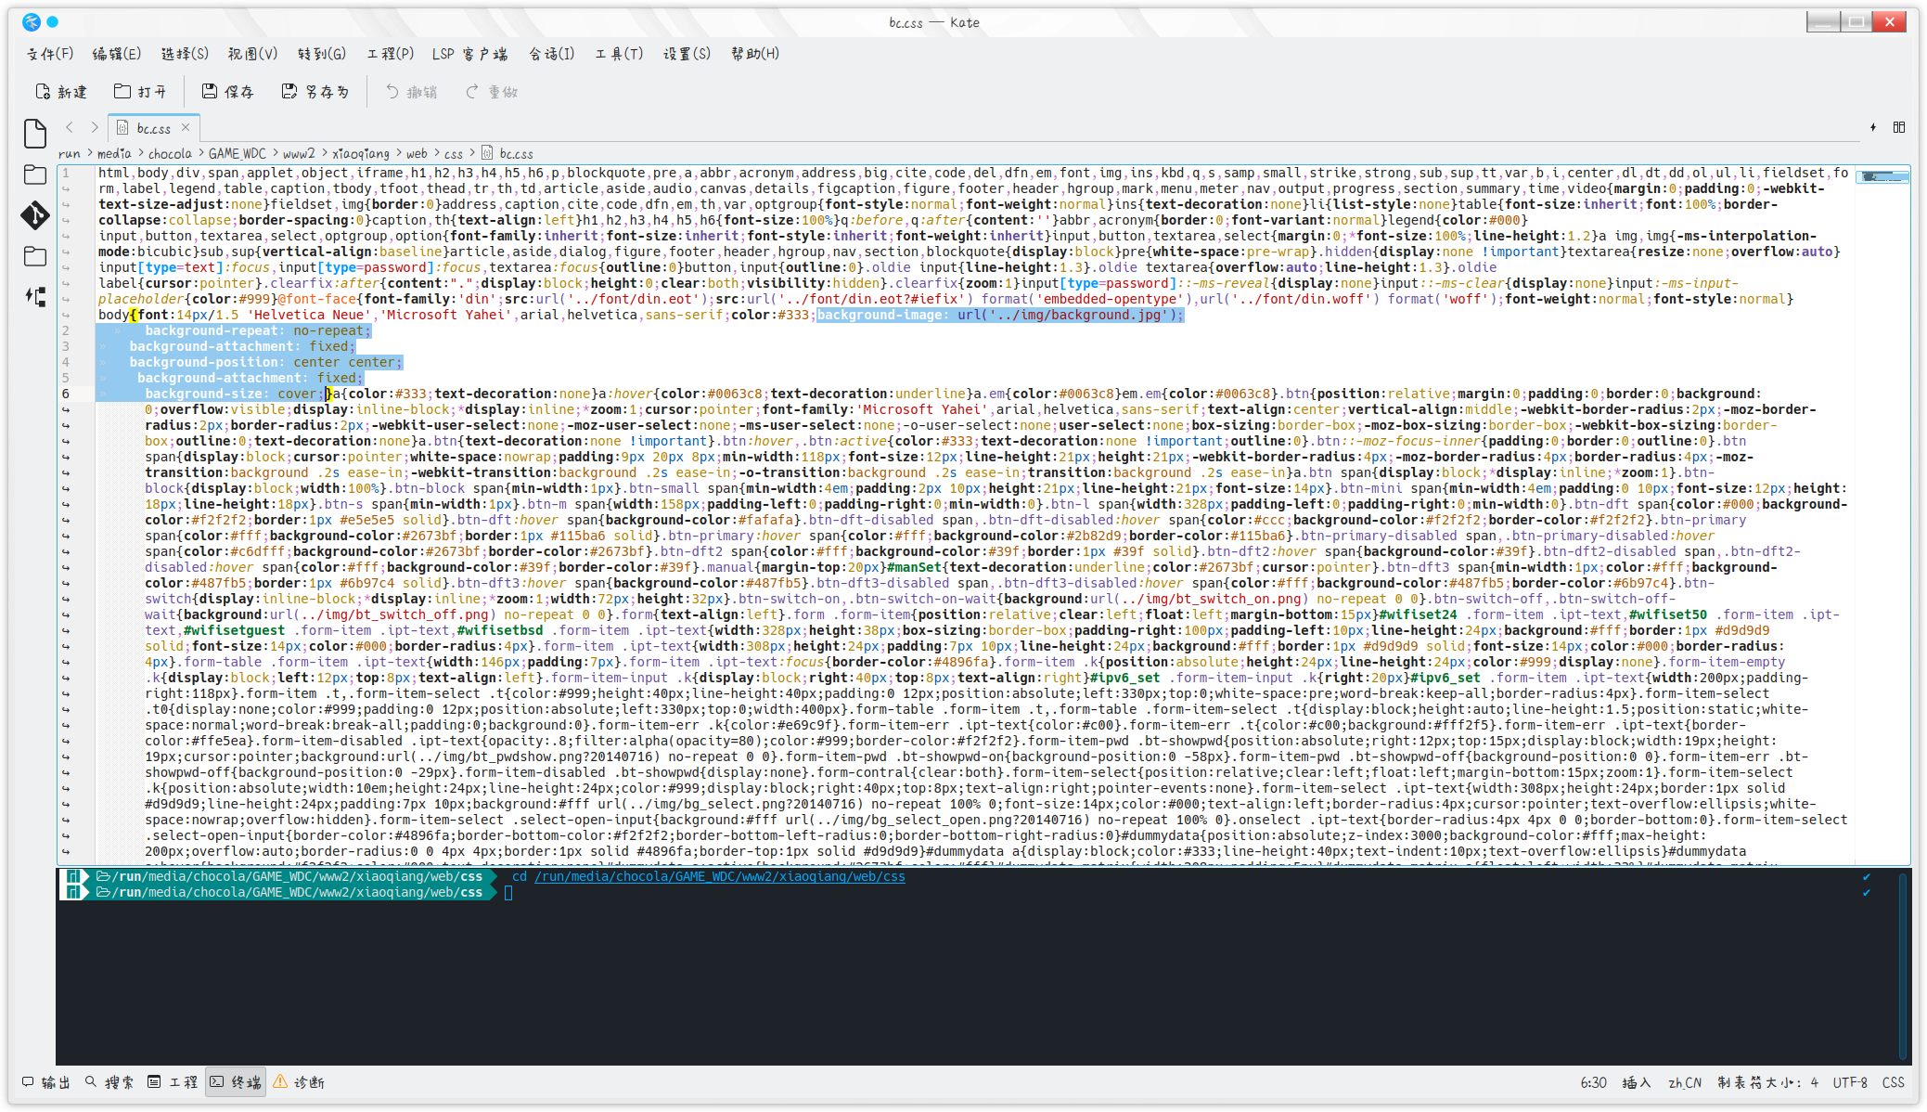
Task: Open the 会话(I) menu
Action: [551, 54]
